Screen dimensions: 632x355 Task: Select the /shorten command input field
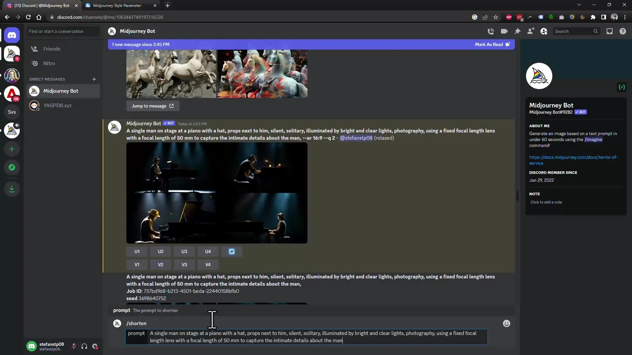(x=306, y=337)
